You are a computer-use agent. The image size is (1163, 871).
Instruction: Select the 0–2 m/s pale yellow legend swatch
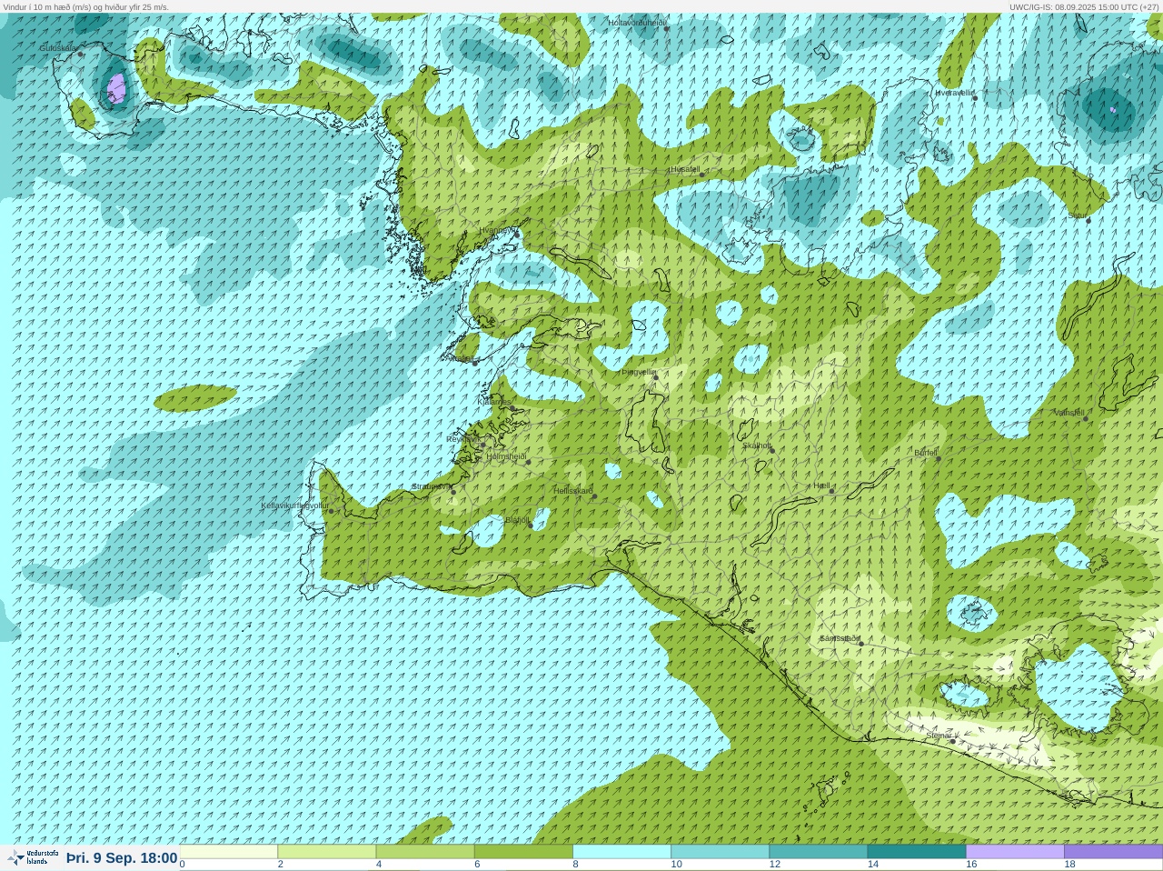pyautogui.click(x=229, y=852)
